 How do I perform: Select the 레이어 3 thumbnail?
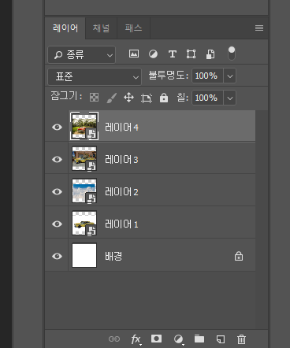[84, 158]
